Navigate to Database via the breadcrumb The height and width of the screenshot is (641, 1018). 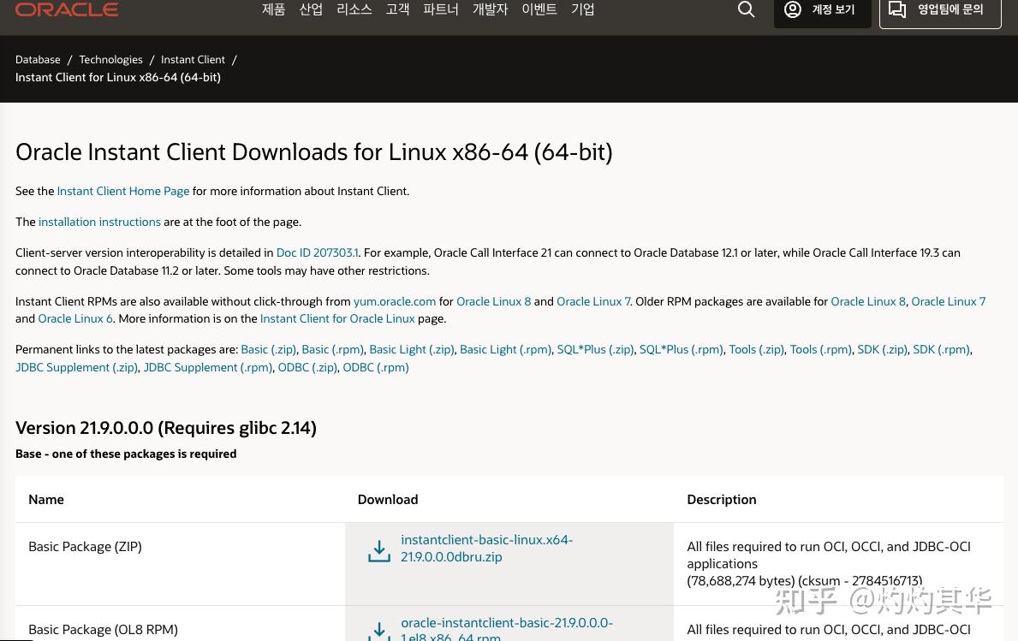point(38,59)
